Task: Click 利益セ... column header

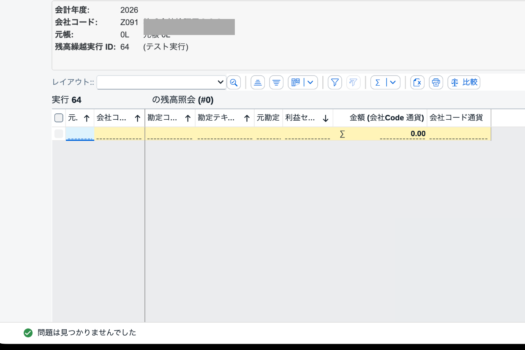Action: tap(307, 118)
